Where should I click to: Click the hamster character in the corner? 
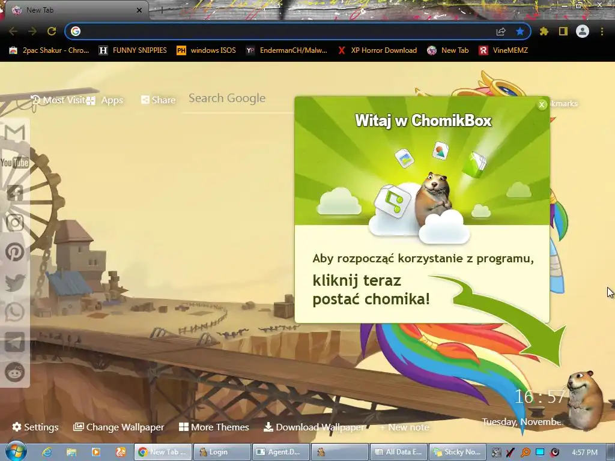(586, 399)
